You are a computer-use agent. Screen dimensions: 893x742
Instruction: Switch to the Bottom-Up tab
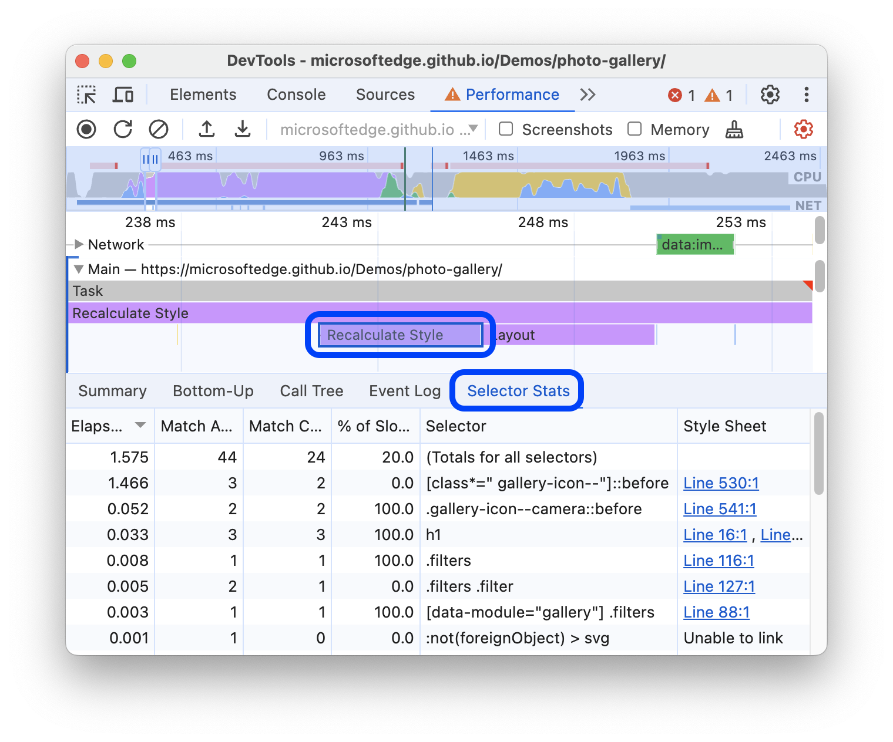tap(213, 390)
